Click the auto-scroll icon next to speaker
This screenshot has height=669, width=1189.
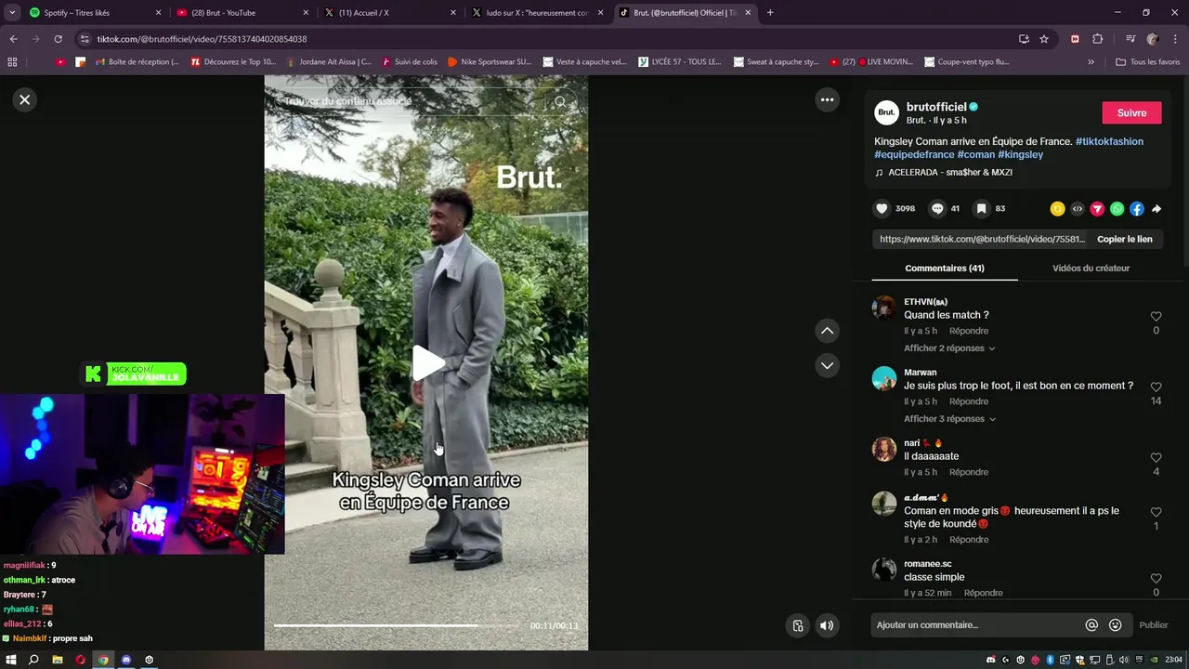click(x=797, y=626)
